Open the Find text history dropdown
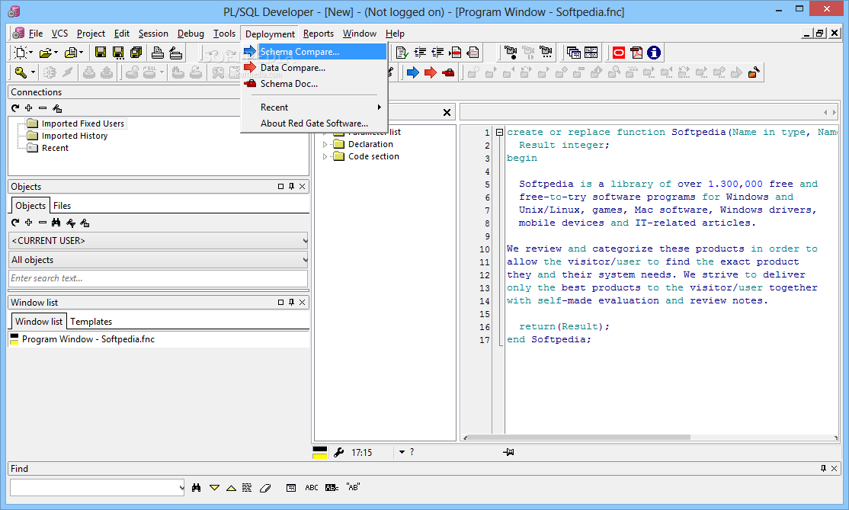This screenshot has height=510, width=849. pos(181,488)
